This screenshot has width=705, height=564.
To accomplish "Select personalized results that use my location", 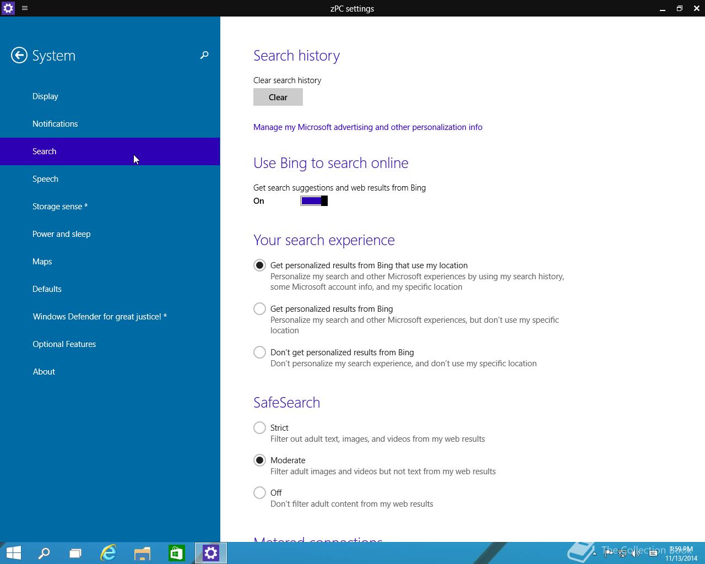I will (259, 265).
